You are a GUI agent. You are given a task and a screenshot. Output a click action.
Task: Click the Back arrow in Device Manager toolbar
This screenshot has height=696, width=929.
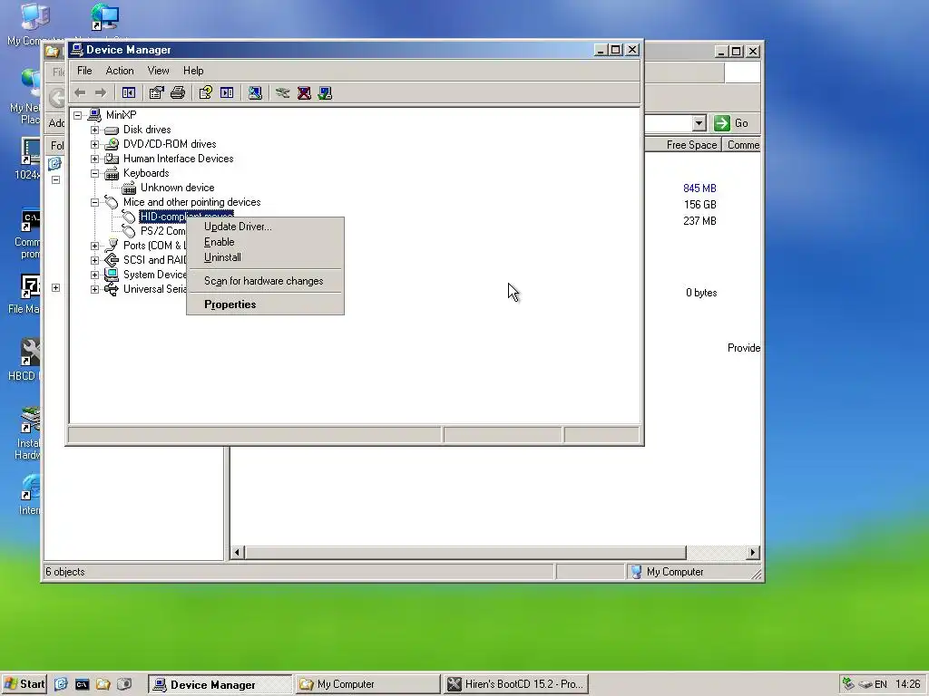pyautogui.click(x=81, y=93)
